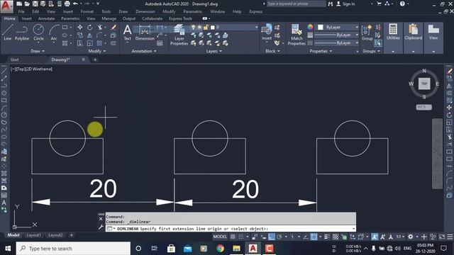The height and width of the screenshot is (255, 454).
Task: Click the Sign In button
Action: pos(345,4)
